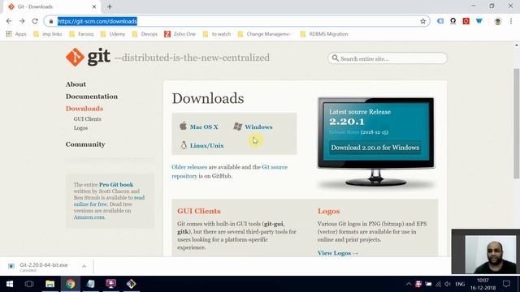Go to the About section
Image resolution: width=520 pixels, height=292 pixels.
click(76, 84)
